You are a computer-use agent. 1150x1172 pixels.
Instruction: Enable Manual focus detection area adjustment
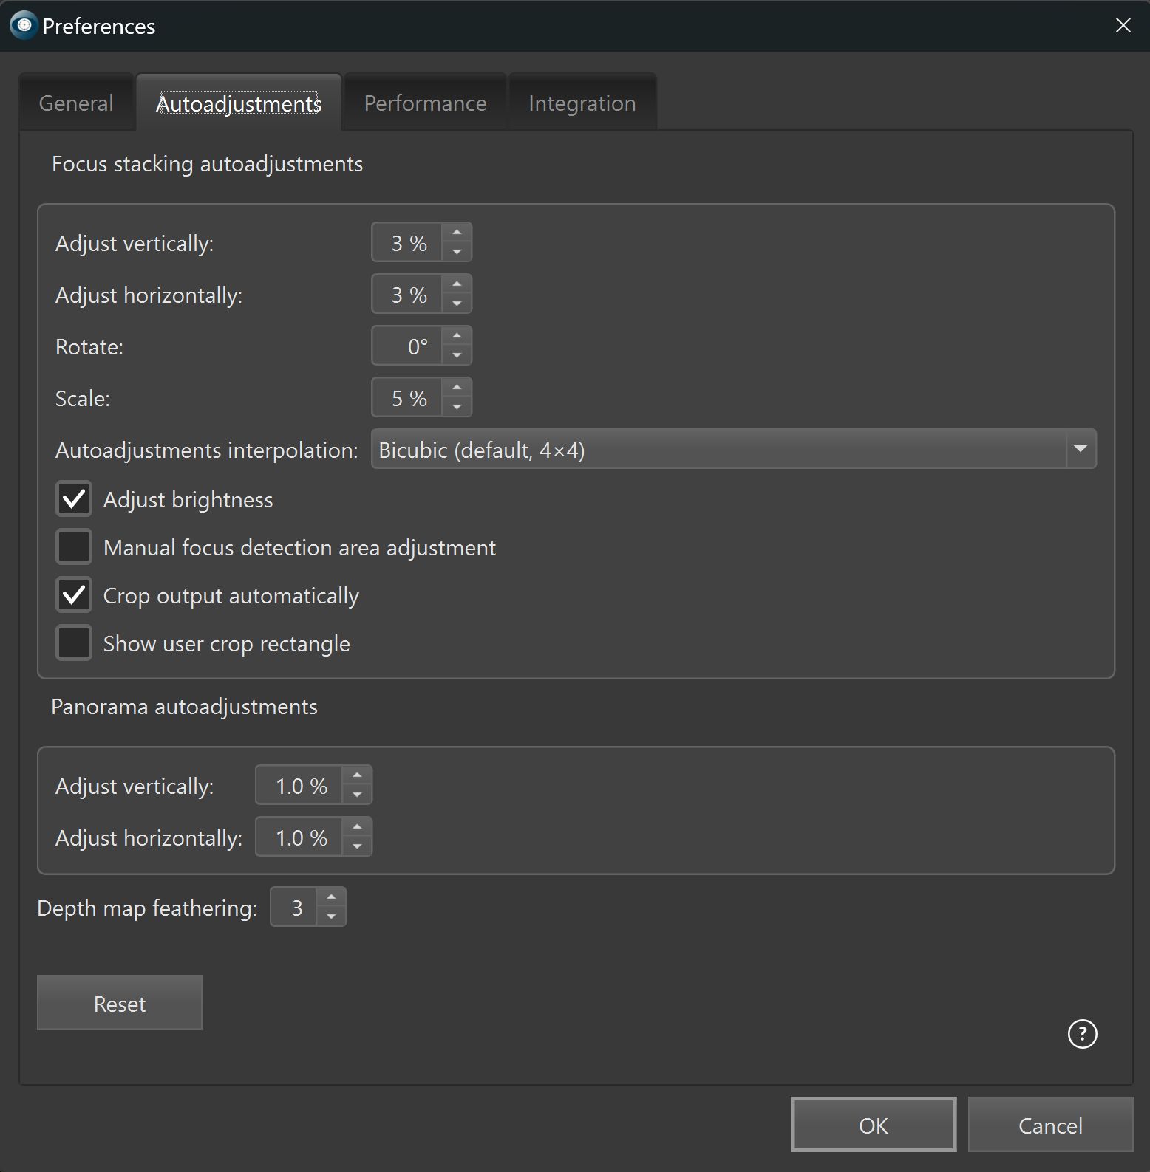(74, 547)
